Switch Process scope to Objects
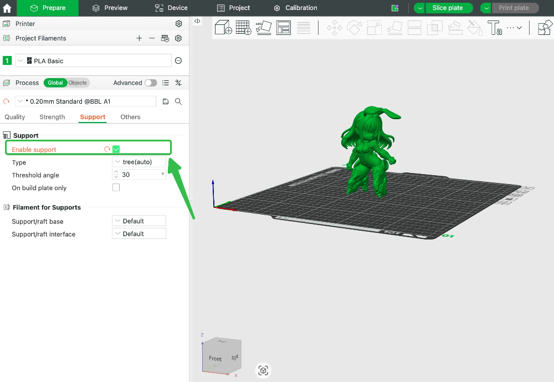 (x=78, y=82)
